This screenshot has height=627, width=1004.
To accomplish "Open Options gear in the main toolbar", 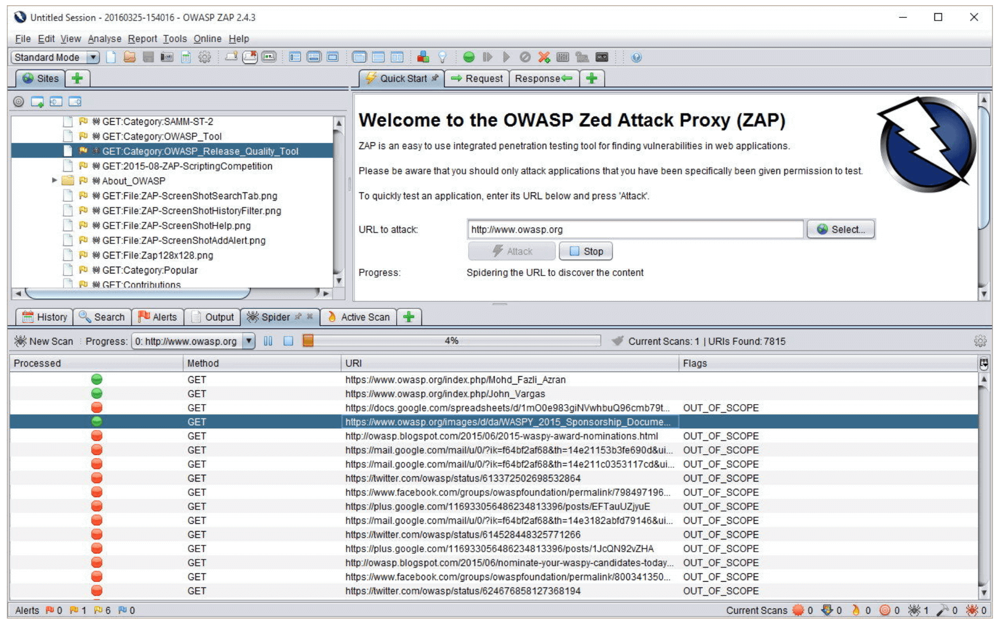I will (204, 57).
